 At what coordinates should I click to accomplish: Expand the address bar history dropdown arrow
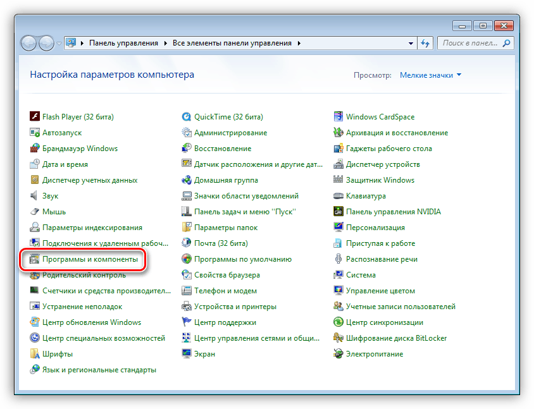tap(411, 44)
